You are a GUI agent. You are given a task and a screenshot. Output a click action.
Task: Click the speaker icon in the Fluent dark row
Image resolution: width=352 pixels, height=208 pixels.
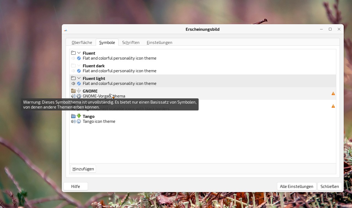[x=73, y=71]
